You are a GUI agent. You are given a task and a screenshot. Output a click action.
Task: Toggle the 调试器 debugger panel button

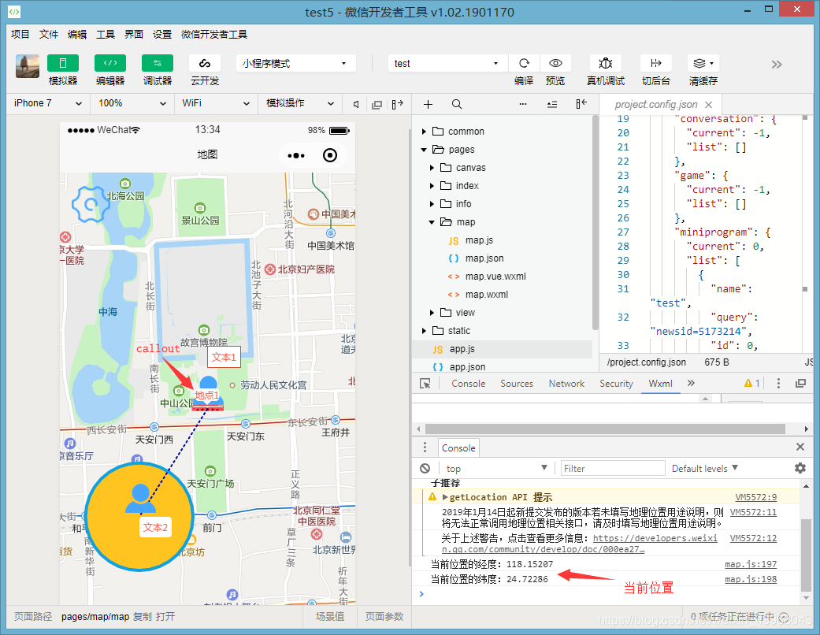pyautogui.click(x=158, y=63)
